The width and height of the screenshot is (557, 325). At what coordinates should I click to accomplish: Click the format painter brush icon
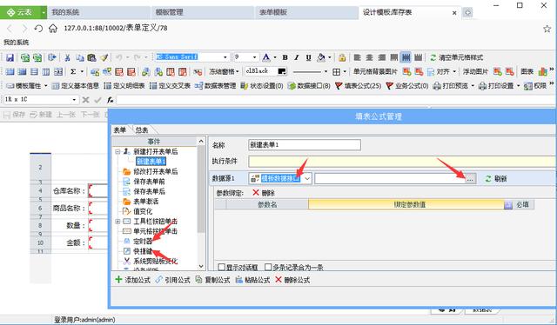(104, 57)
